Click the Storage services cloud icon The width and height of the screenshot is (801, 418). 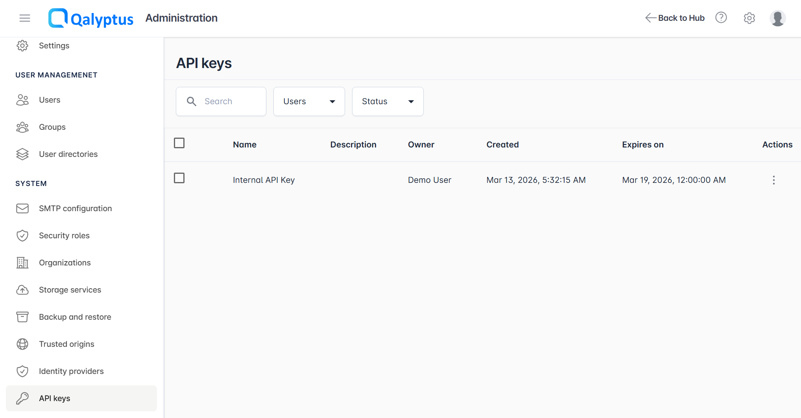point(22,290)
